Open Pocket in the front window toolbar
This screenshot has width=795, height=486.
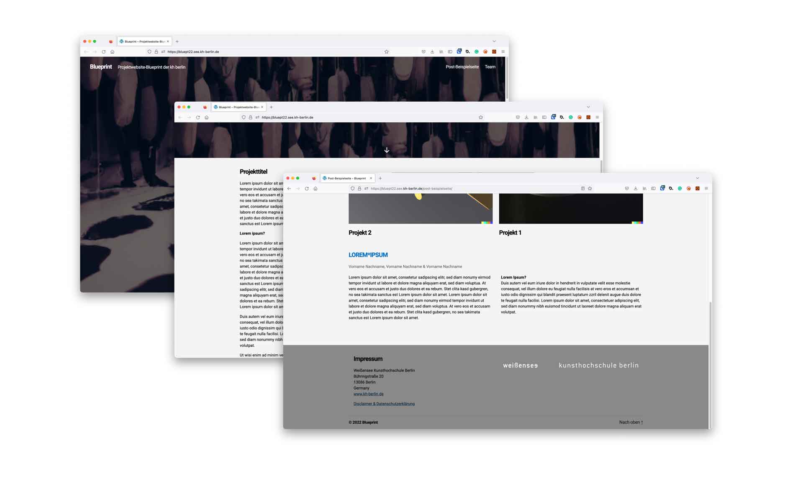(x=626, y=189)
